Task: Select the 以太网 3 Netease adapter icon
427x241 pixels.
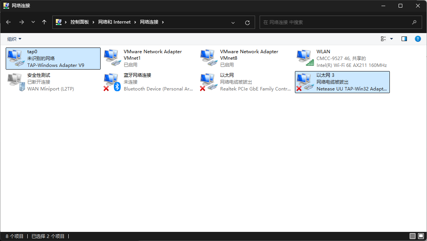Action: tap(305, 82)
